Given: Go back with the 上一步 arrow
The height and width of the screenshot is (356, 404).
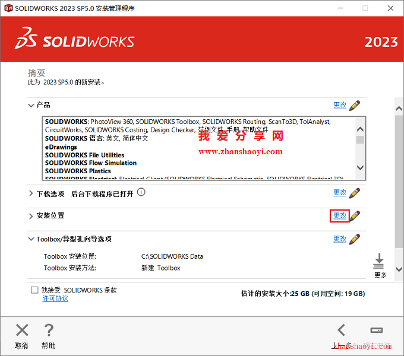Looking at the screenshot, I should pos(342,330).
